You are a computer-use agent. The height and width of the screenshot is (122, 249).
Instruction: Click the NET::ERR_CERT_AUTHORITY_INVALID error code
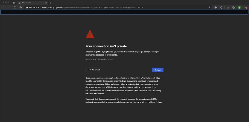pyautogui.click(x=100, y=59)
